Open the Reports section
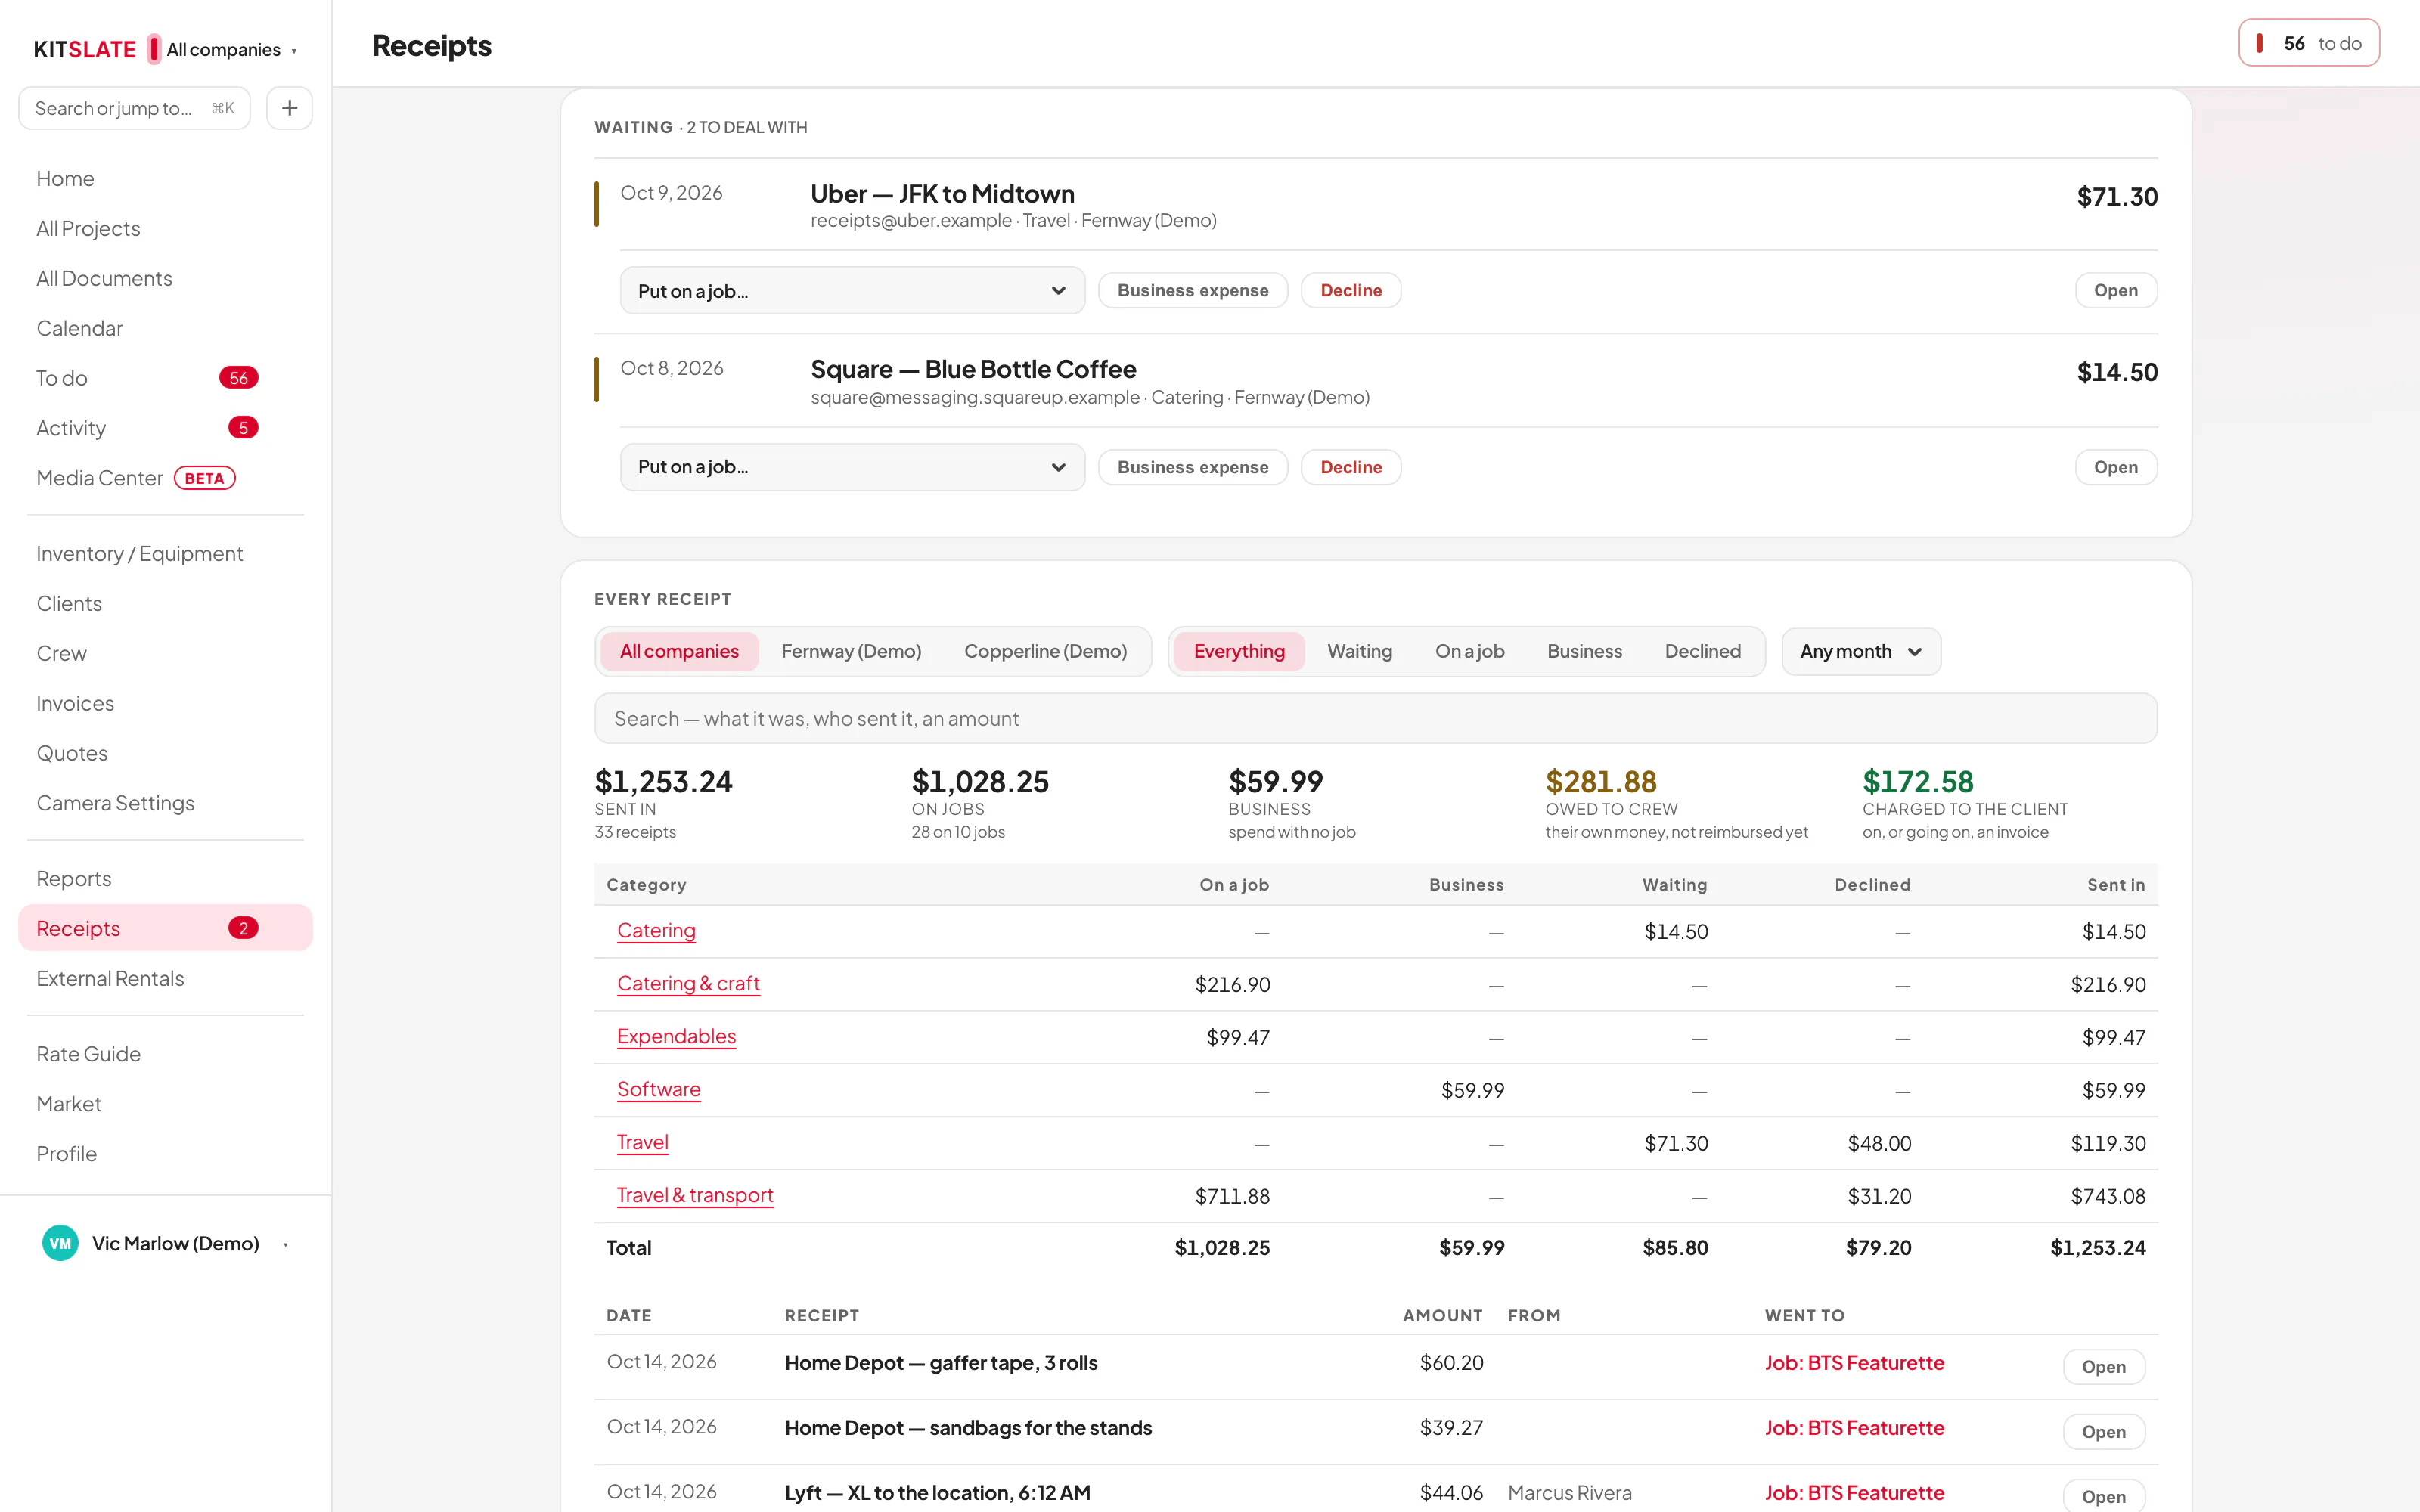This screenshot has width=2420, height=1512. 165,878
